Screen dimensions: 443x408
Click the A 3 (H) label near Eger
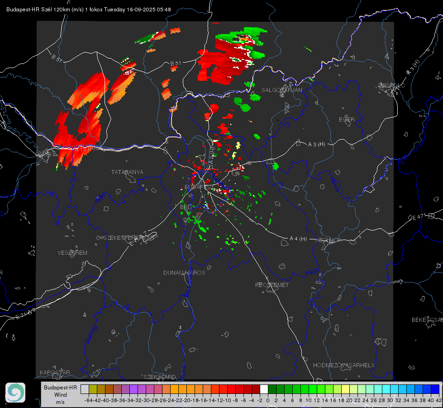click(x=316, y=145)
